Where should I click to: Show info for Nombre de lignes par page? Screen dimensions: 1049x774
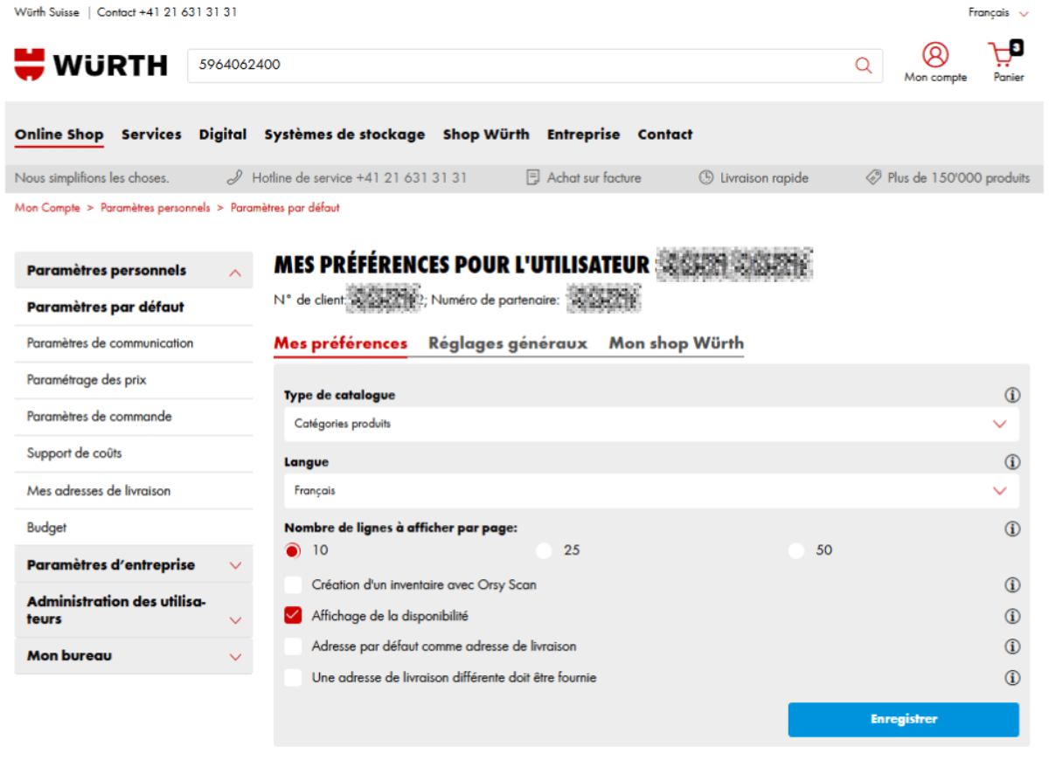click(1012, 529)
